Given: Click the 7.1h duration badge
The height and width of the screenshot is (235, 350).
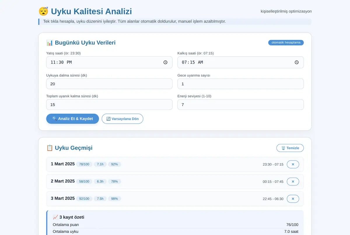Looking at the screenshot, I should (x=100, y=164).
